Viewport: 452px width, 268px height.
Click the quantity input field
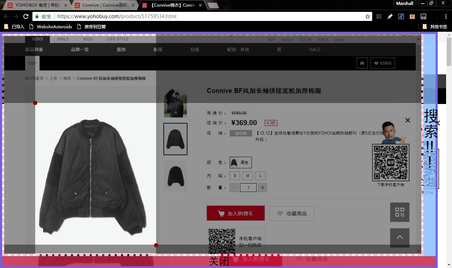[x=248, y=187]
